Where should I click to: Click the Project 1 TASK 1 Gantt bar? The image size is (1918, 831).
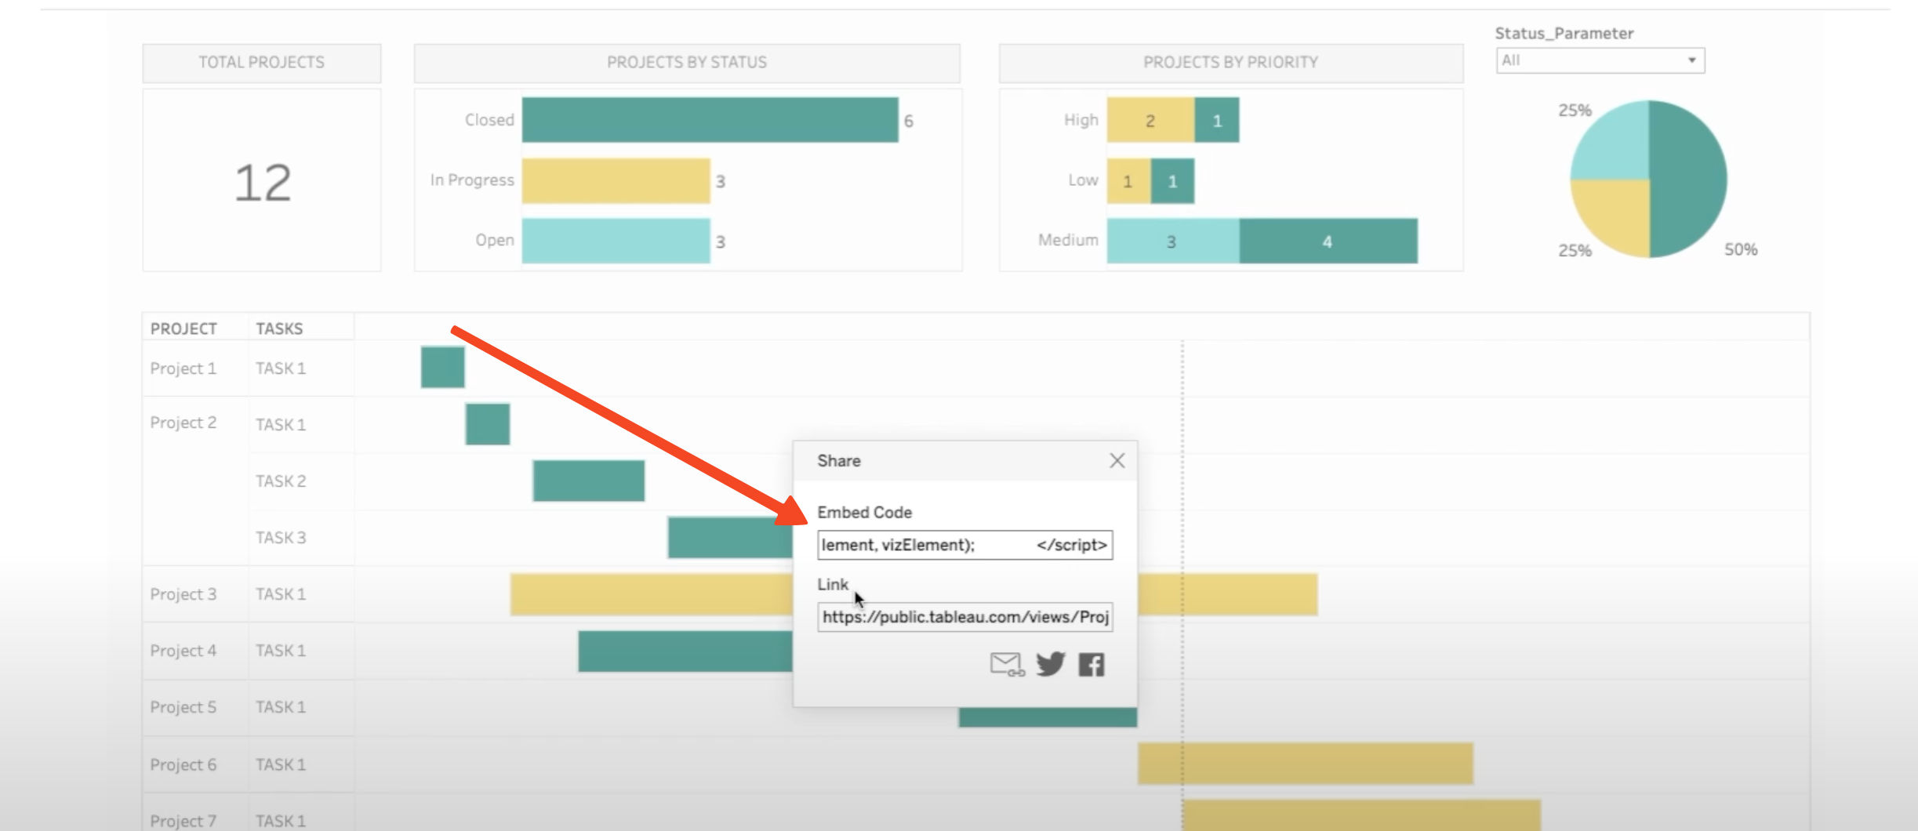click(x=443, y=367)
